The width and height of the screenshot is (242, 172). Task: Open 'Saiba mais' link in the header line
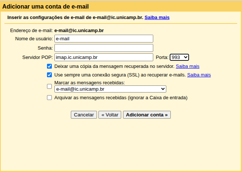157,18
